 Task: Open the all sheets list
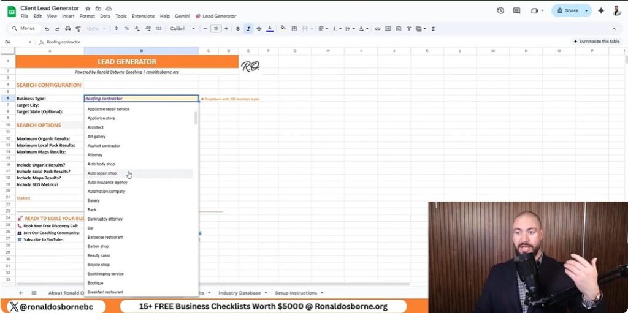tap(34, 293)
